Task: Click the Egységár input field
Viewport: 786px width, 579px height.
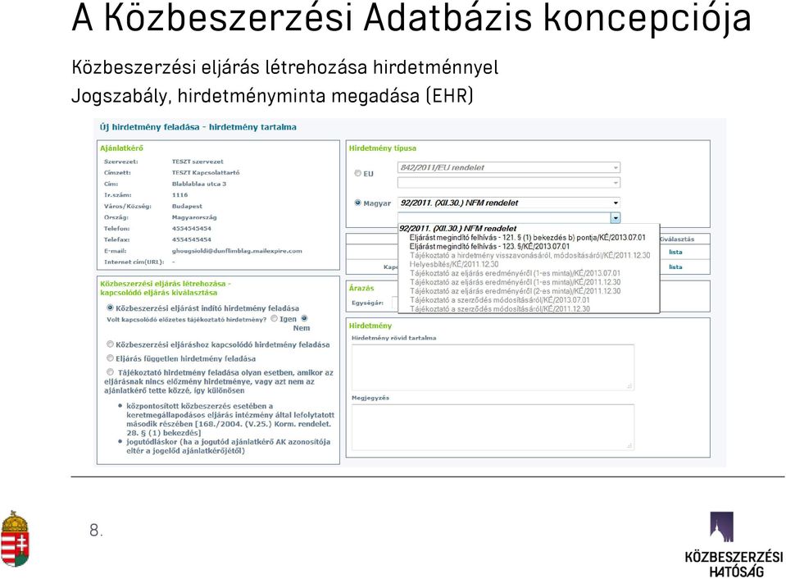Action: 394,303
